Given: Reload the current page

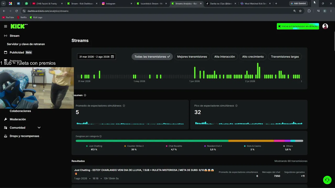Looking at the screenshot, I should (16, 11).
